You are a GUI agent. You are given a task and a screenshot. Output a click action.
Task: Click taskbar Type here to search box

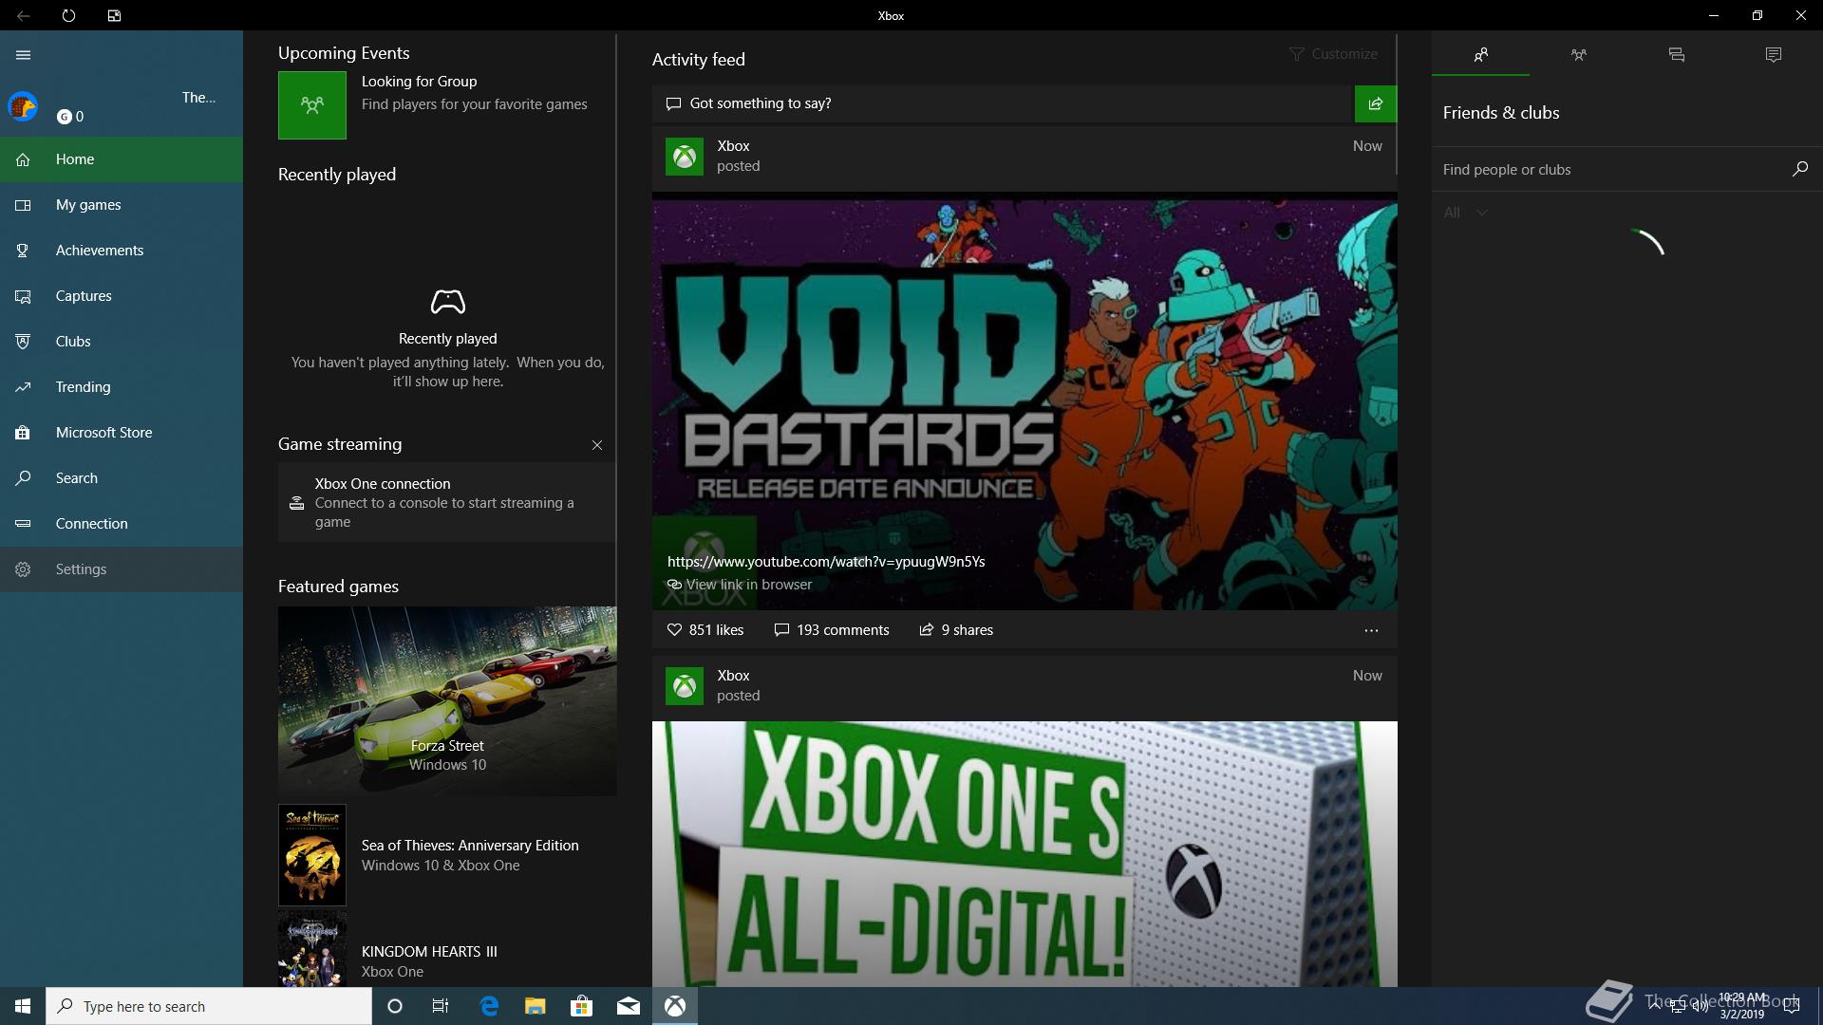(x=209, y=1006)
